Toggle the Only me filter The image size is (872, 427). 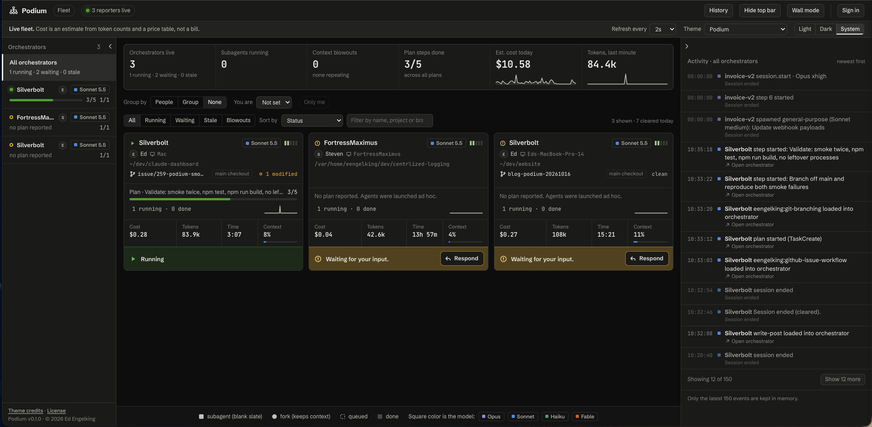click(x=314, y=102)
